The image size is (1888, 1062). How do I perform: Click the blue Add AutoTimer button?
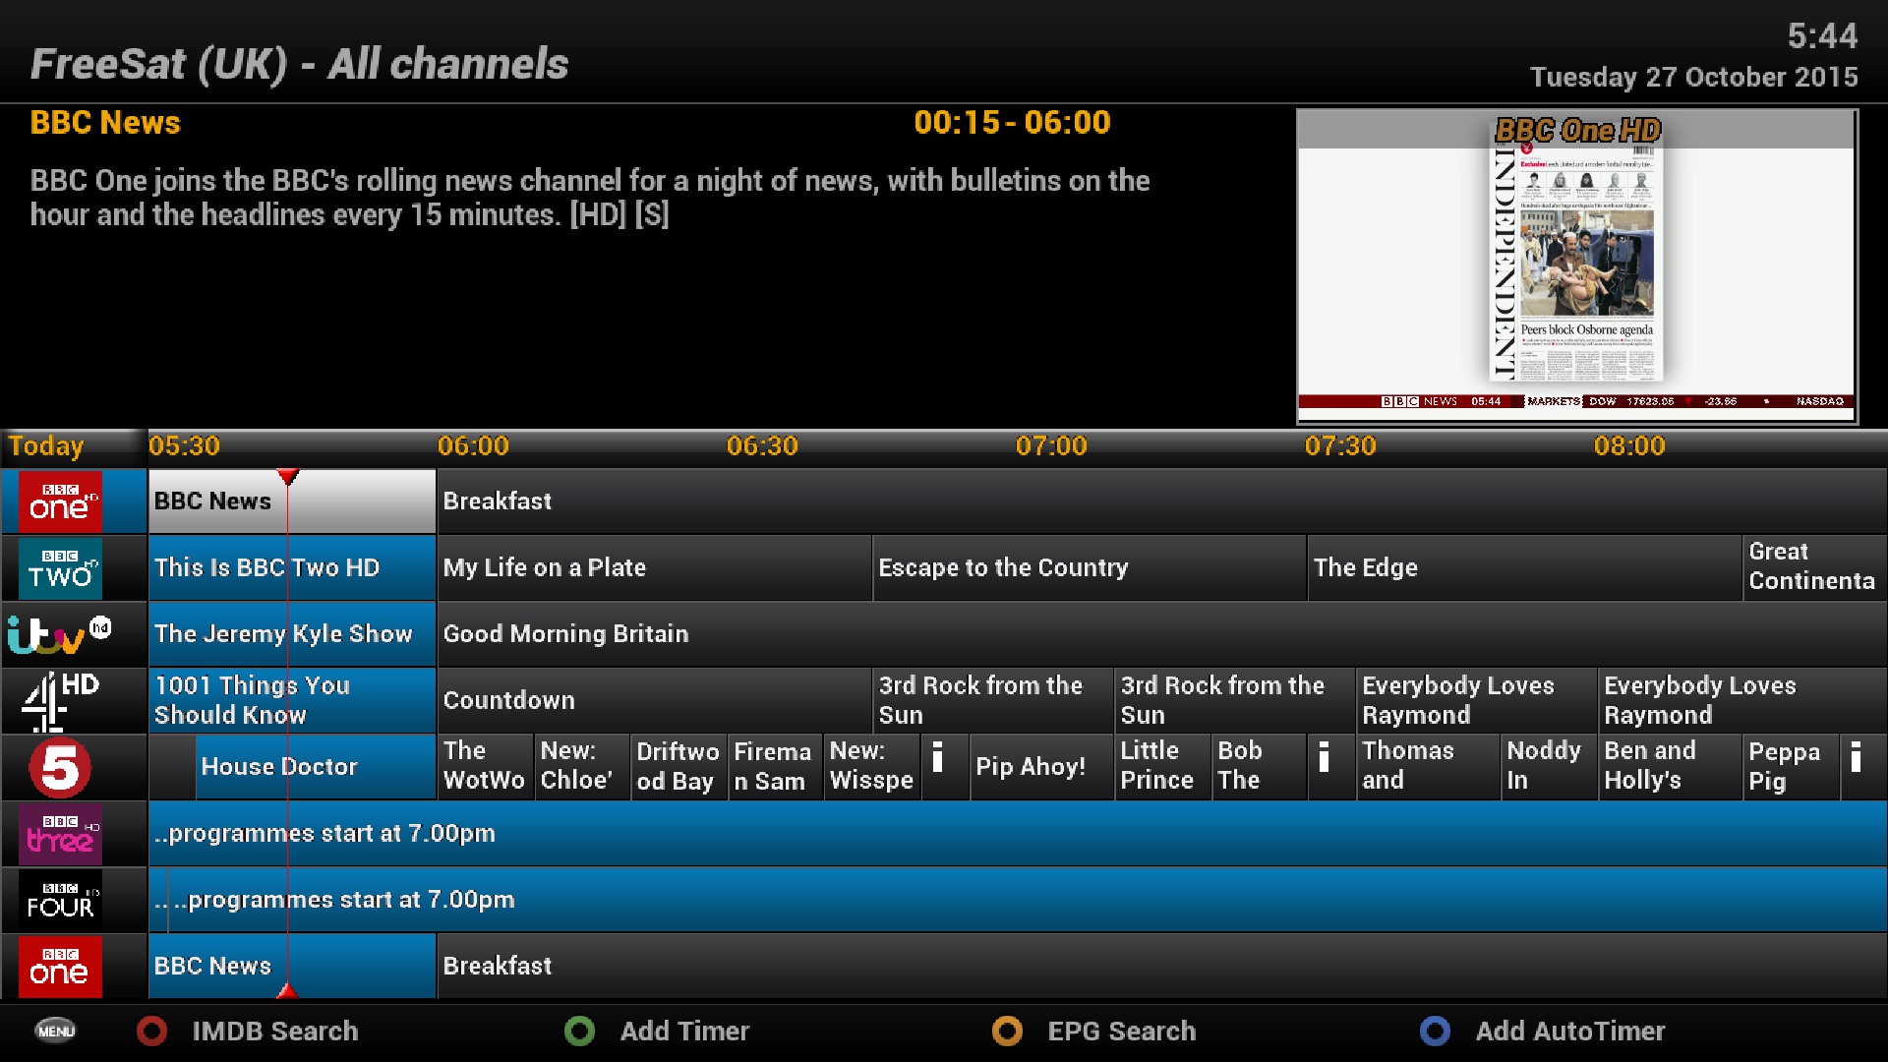[x=1435, y=1031]
